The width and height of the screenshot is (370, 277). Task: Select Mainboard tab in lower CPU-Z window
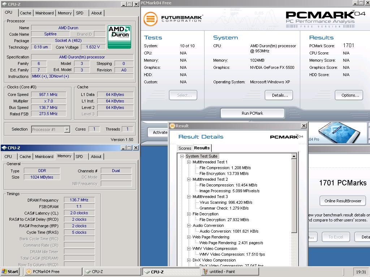coord(44,157)
